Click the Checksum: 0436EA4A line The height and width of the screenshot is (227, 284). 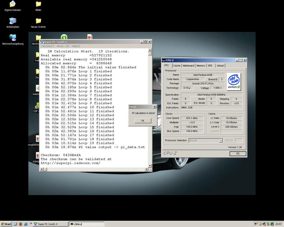(61, 155)
